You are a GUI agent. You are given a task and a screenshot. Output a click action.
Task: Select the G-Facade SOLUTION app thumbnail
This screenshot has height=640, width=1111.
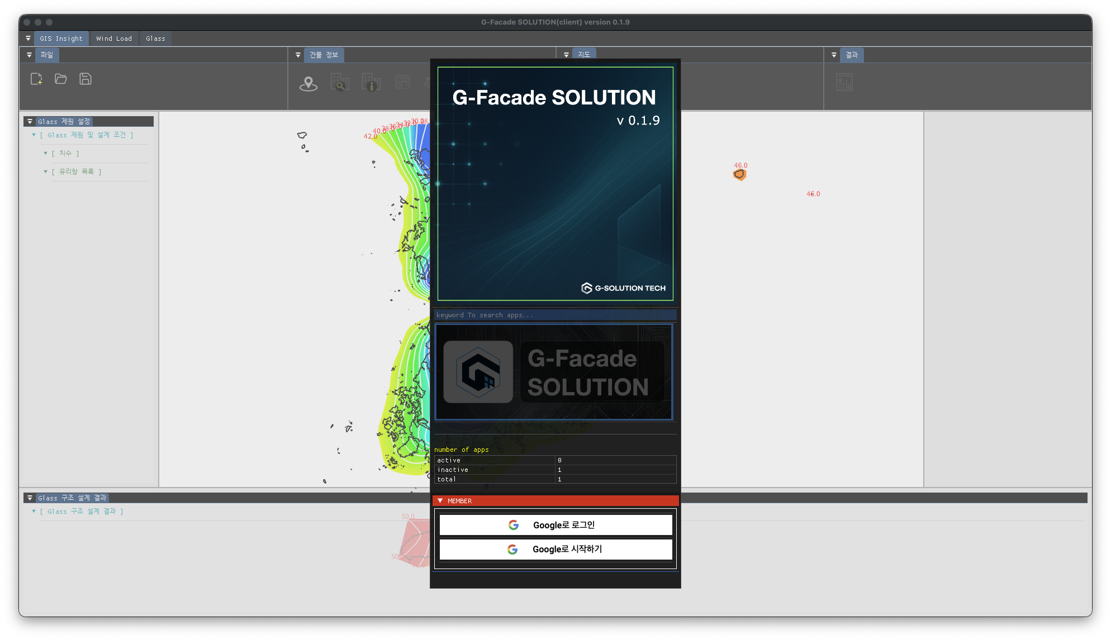tap(553, 372)
